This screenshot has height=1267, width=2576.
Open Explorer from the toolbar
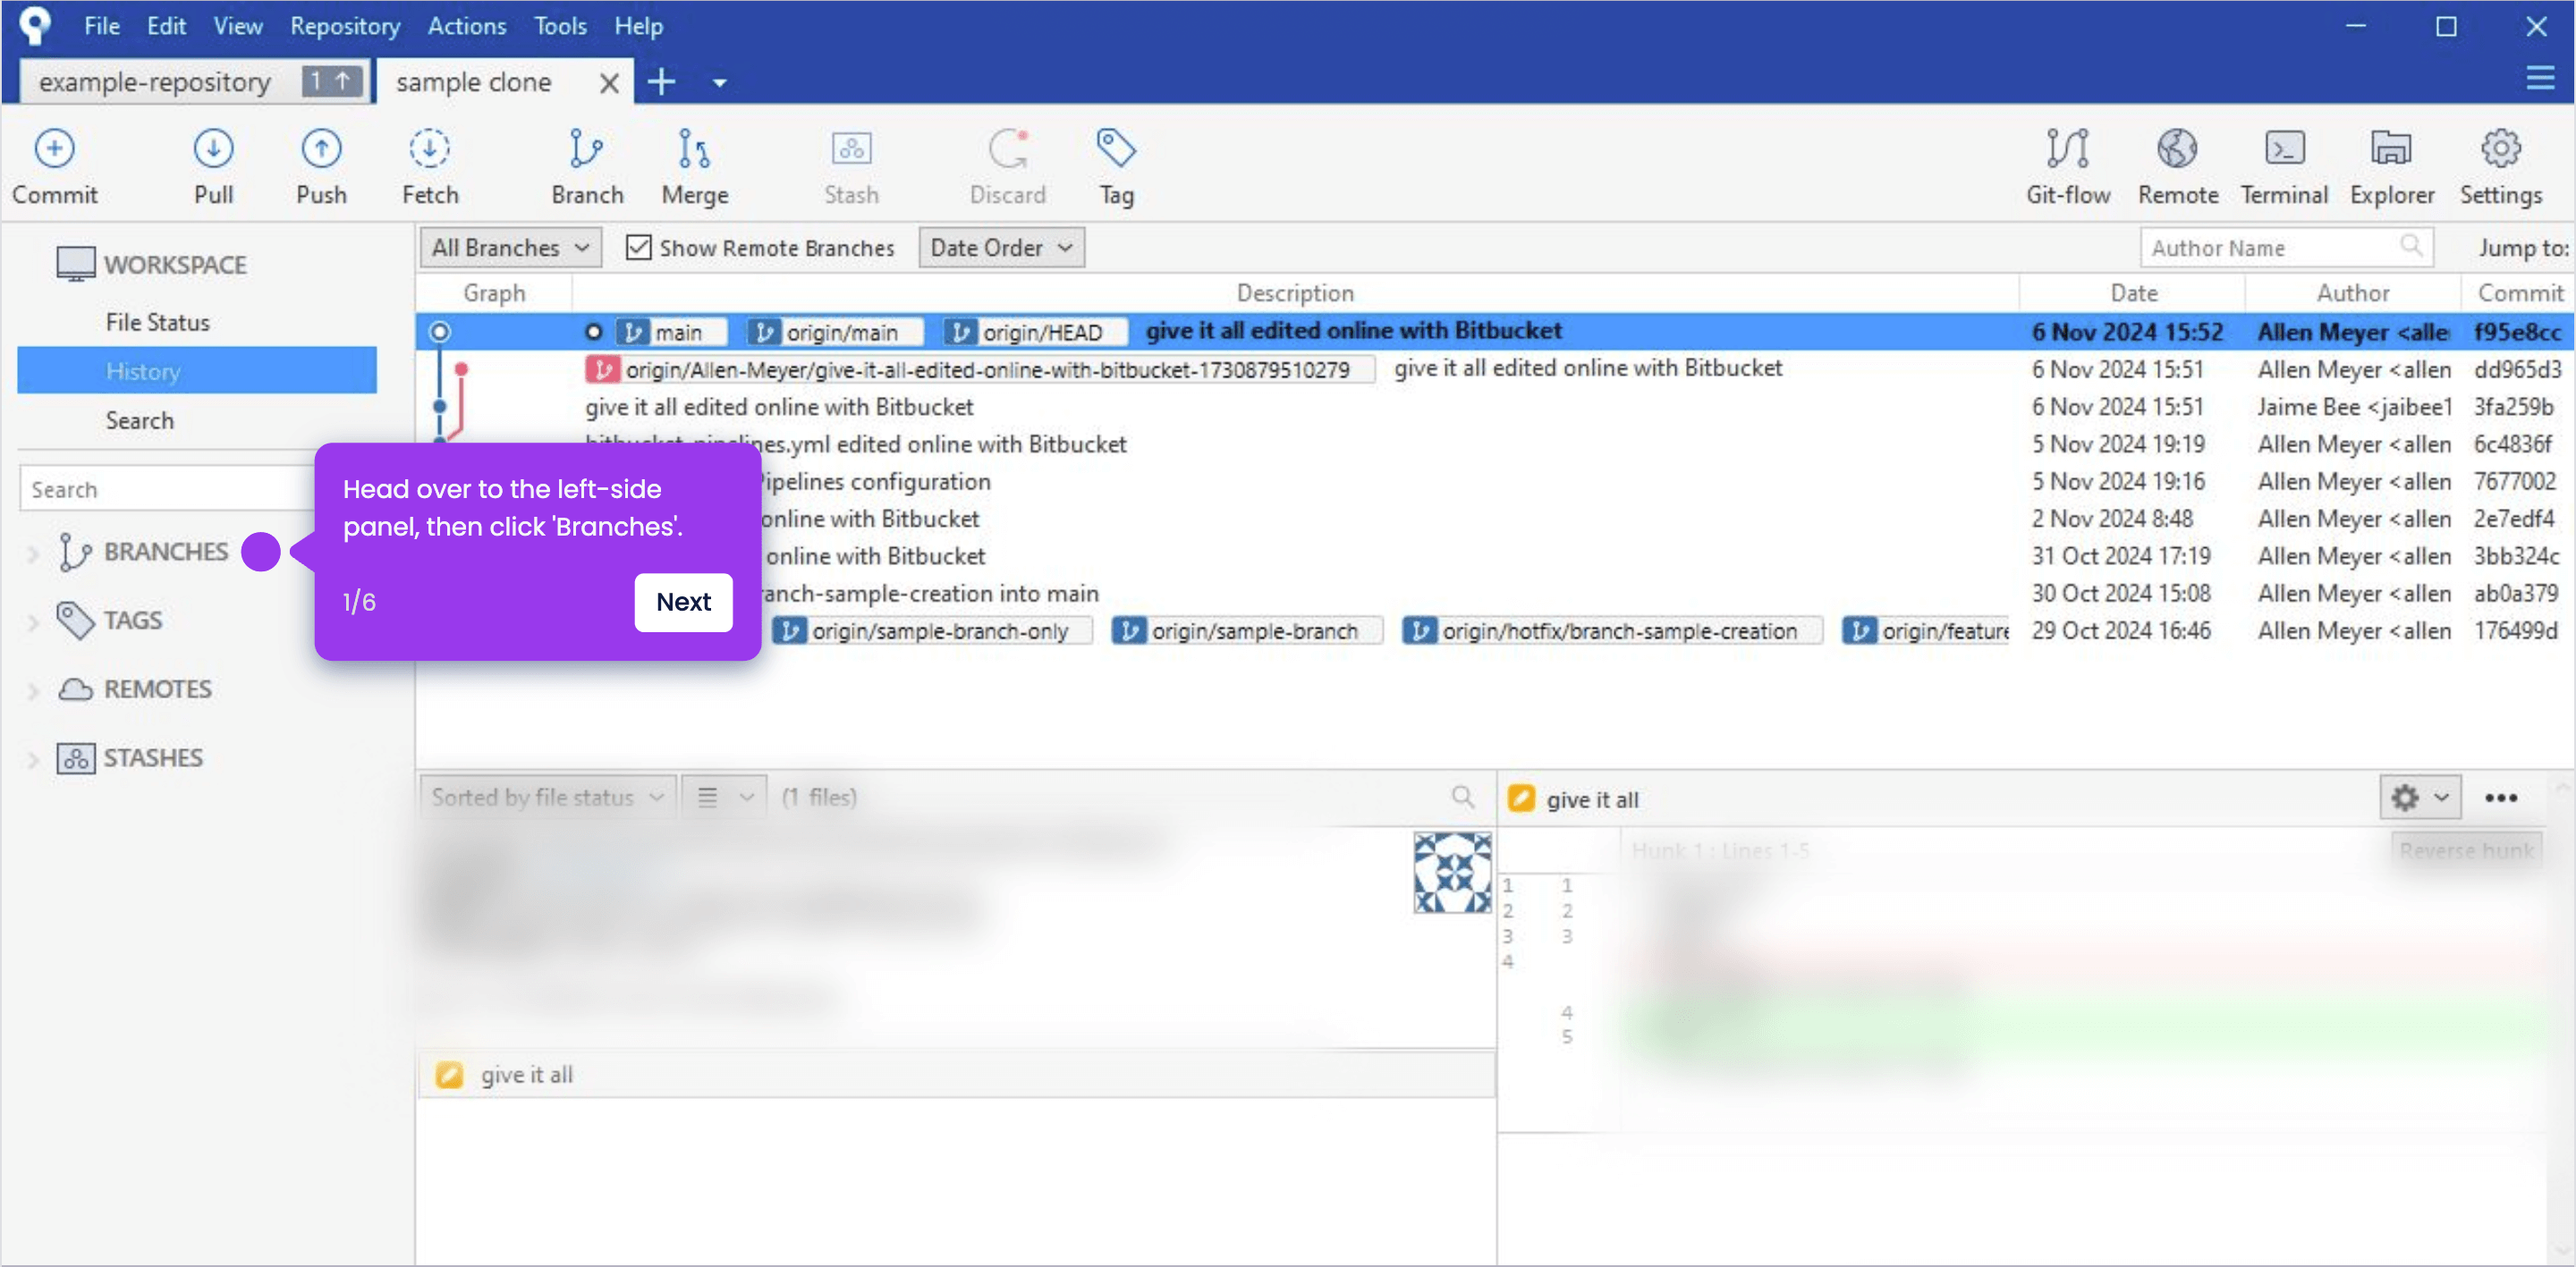(2391, 167)
